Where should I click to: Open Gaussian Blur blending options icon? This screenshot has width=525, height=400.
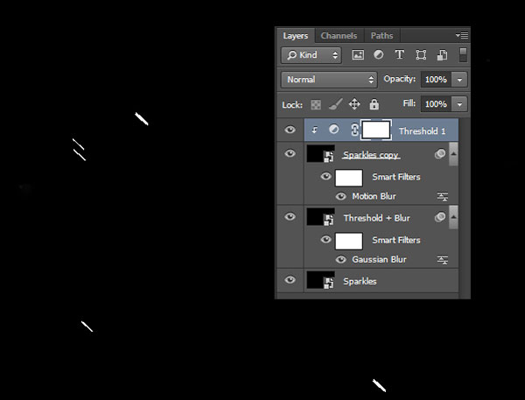tap(442, 260)
